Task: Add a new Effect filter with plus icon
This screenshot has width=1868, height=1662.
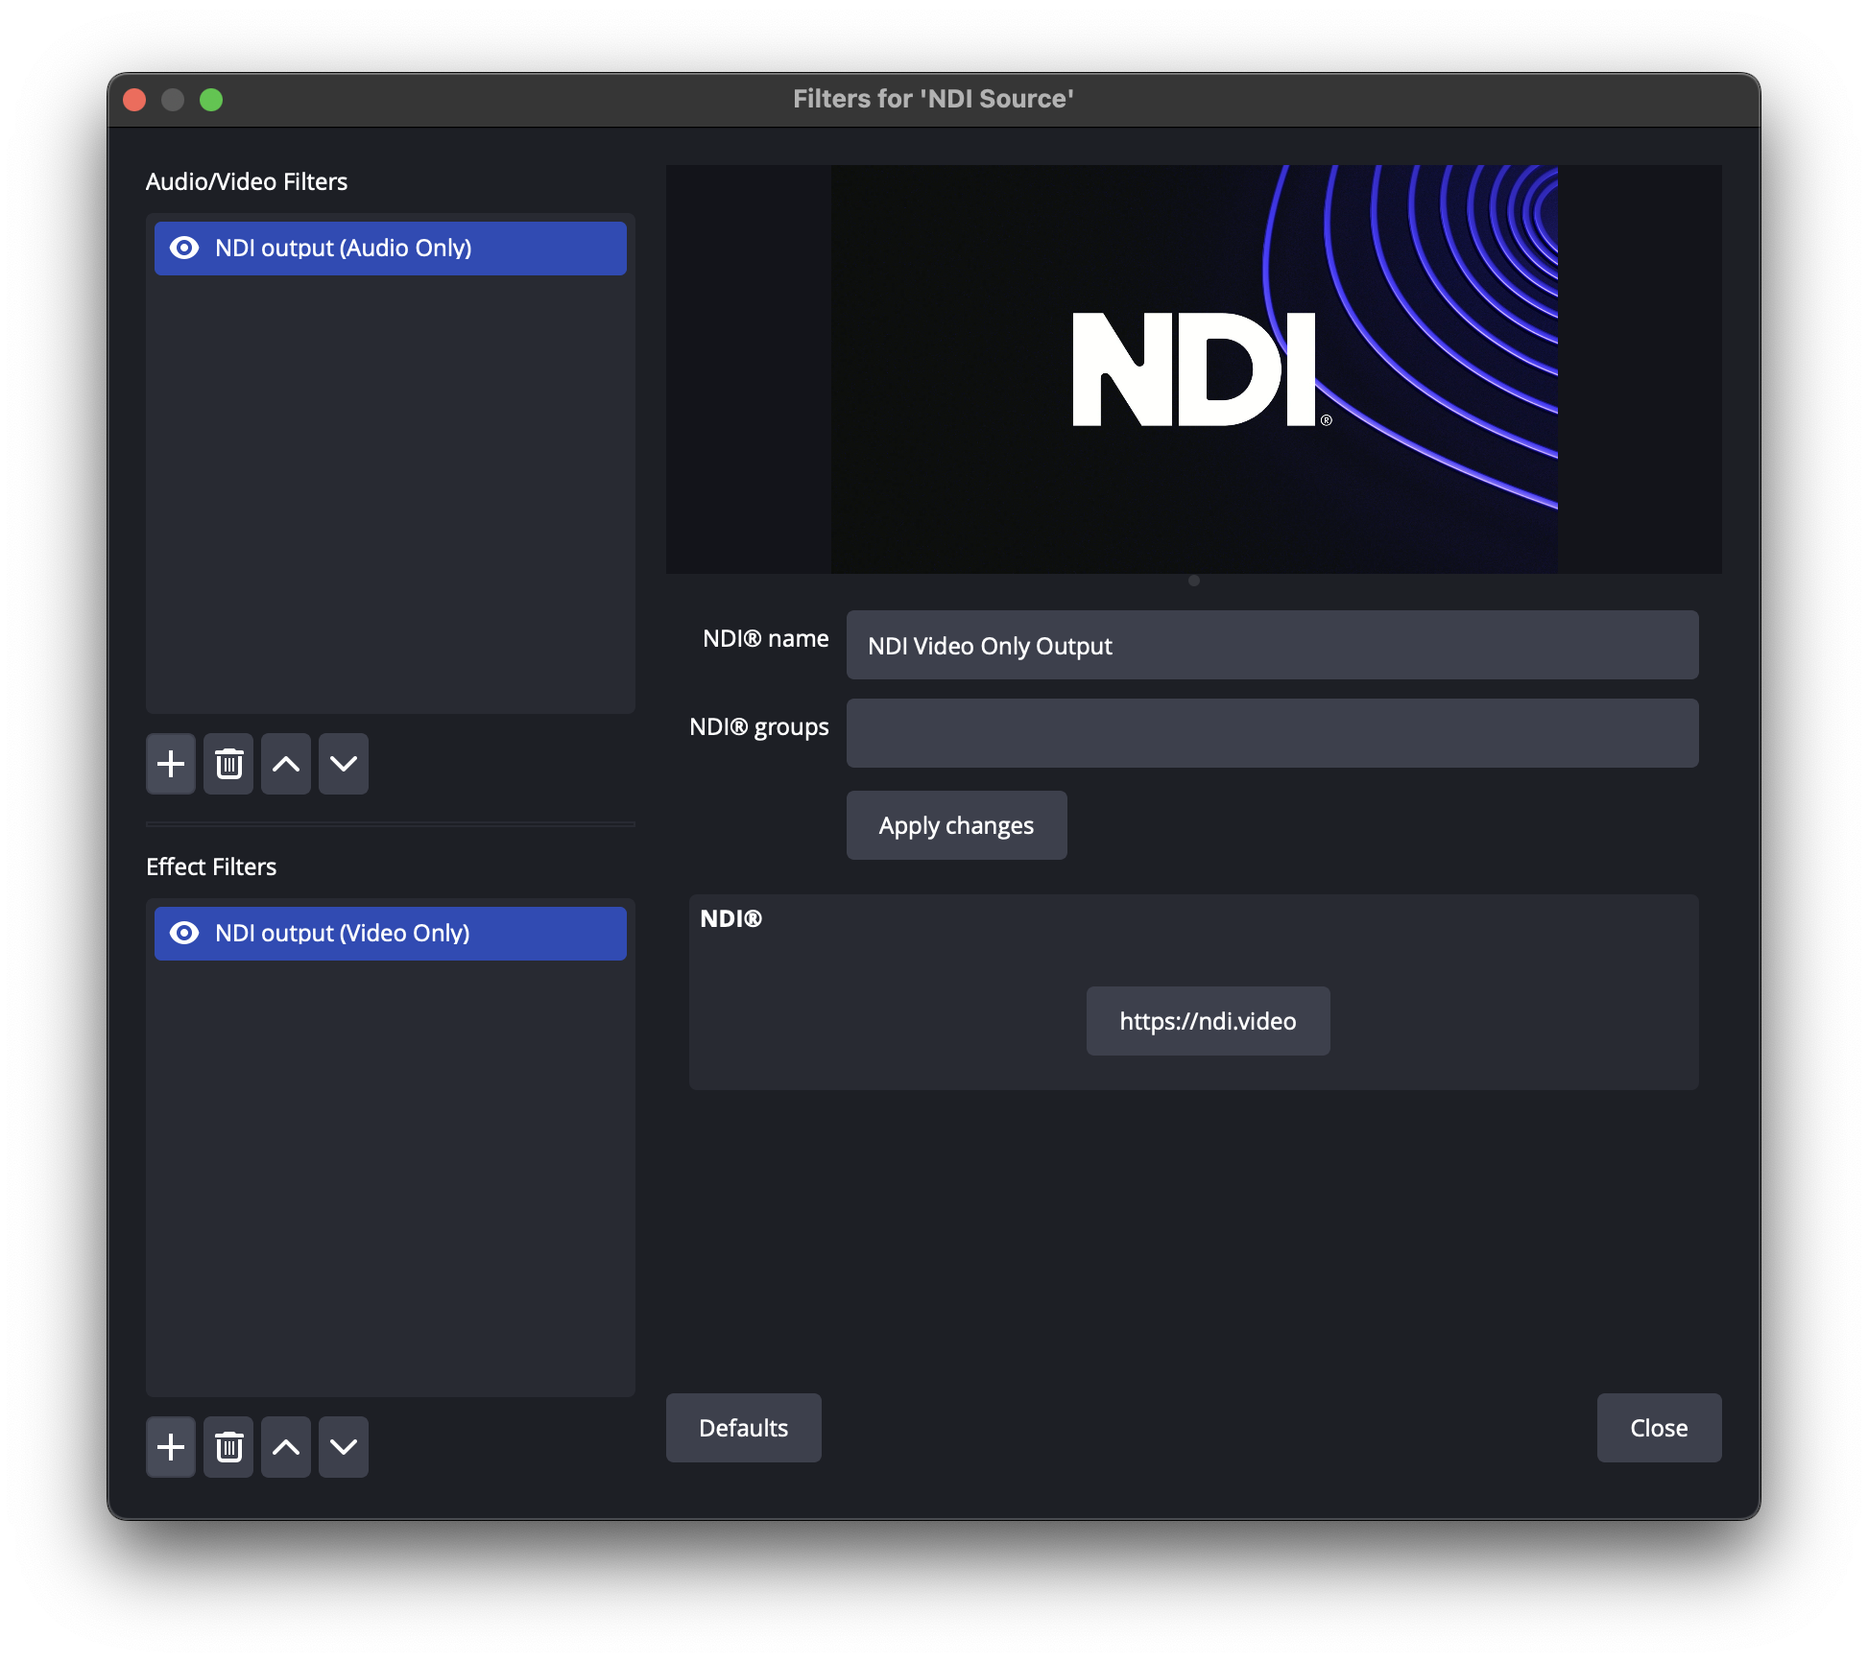Action: (x=171, y=1447)
